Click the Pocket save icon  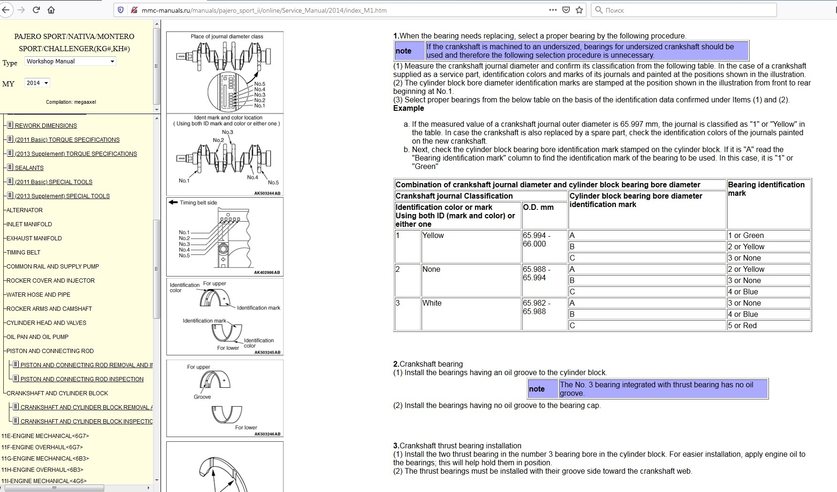point(566,10)
